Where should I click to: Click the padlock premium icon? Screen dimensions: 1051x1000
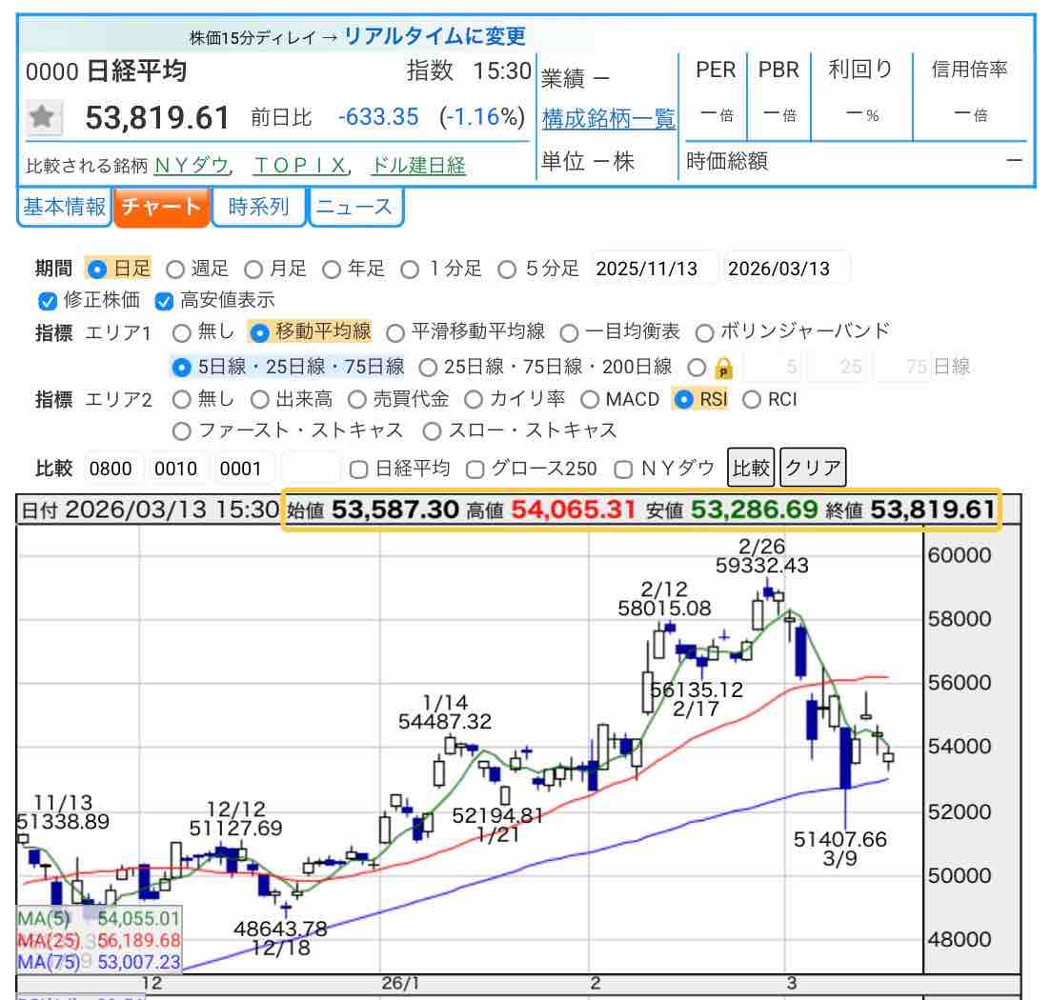click(x=722, y=368)
